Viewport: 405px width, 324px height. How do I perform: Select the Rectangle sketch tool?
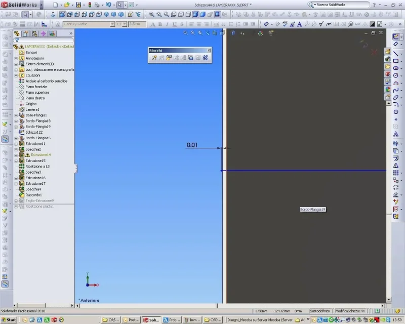tap(396, 61)
